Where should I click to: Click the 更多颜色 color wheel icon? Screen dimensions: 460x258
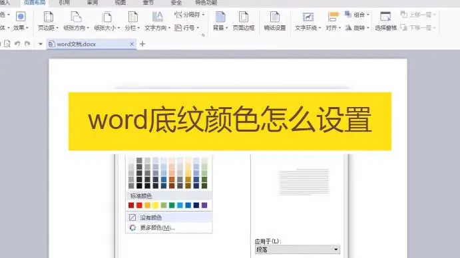pos(132,227)
